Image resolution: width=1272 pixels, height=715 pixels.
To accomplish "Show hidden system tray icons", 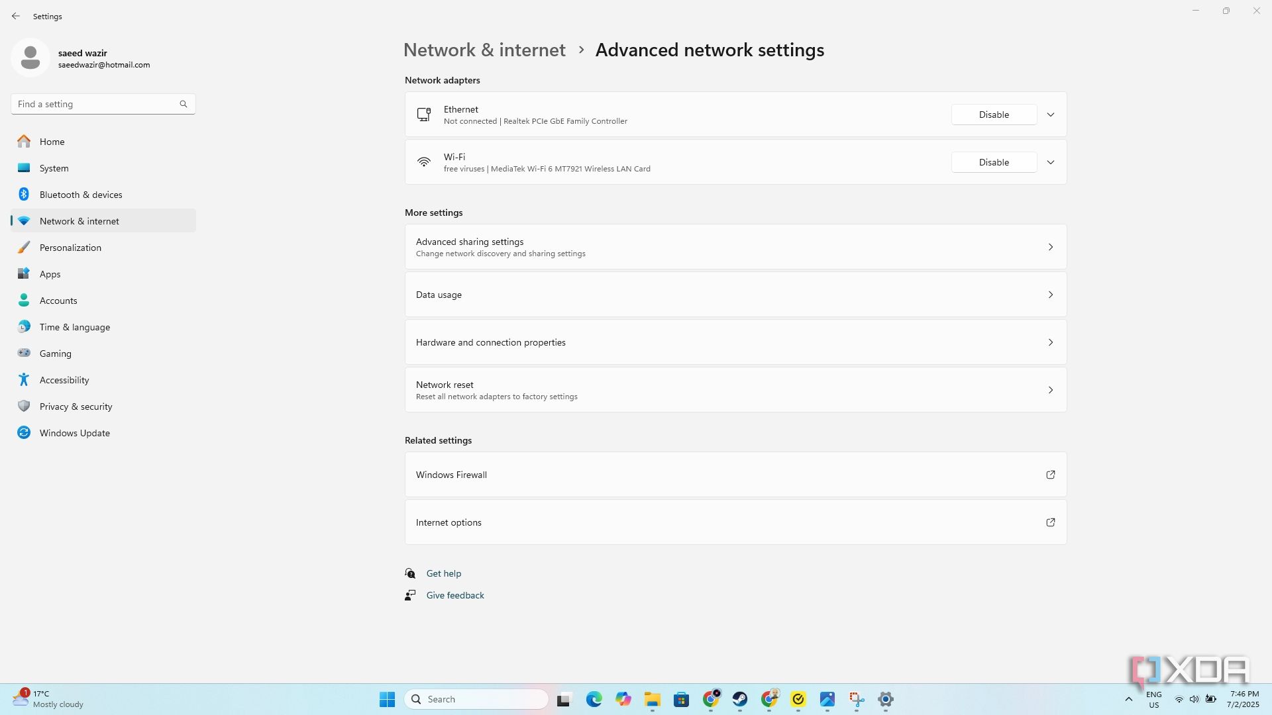I will point(1129,699).
